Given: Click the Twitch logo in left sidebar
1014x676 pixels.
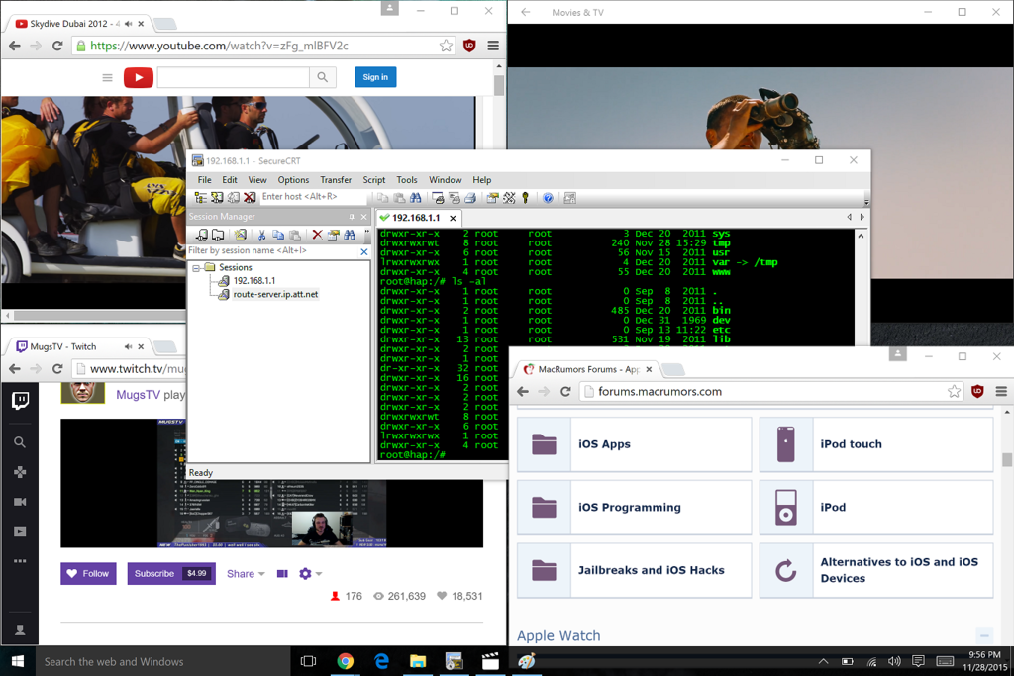Looking at the screenshot, I should (20, 401).
